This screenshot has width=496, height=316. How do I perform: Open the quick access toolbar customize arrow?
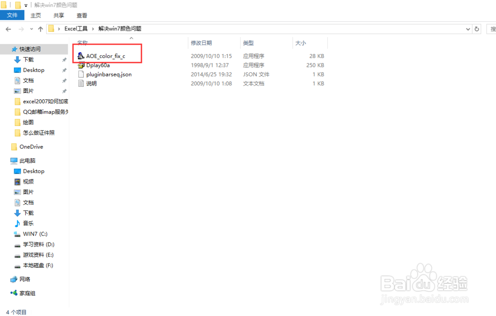click(26, 5)
